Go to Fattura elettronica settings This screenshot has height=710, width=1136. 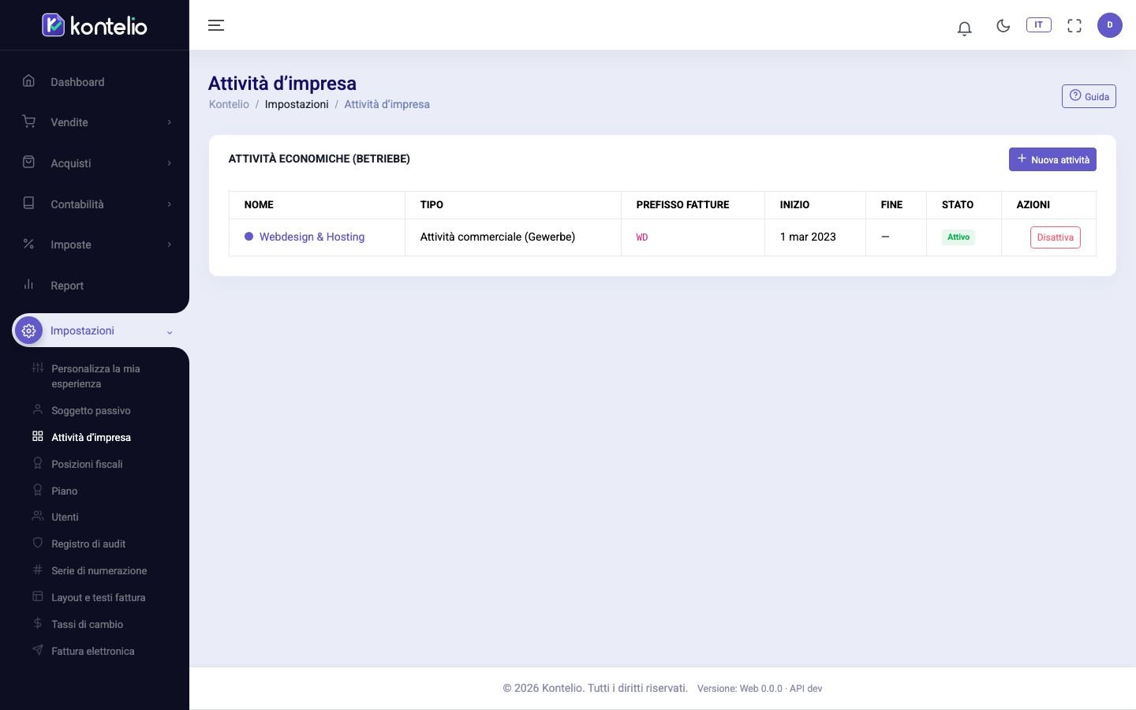click(92, 651)
